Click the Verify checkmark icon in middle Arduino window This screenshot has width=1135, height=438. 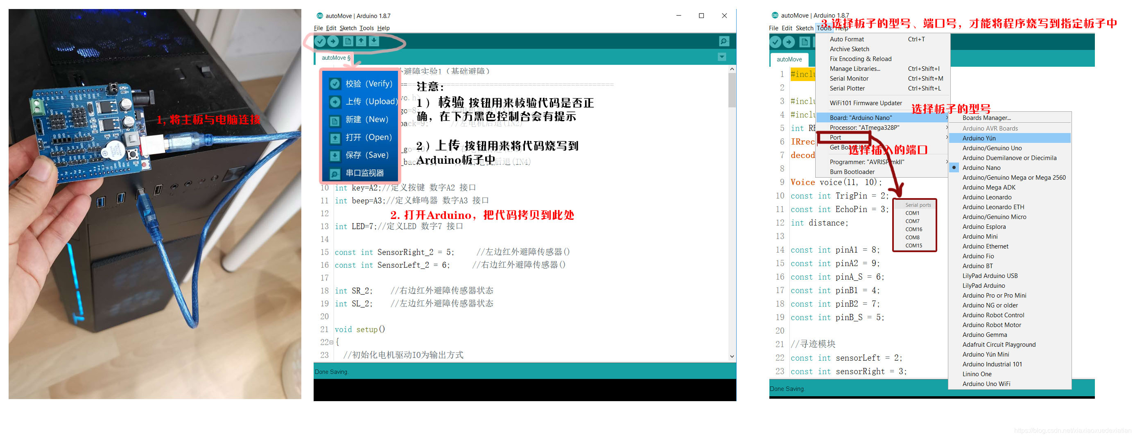click(x=320, y=41)
